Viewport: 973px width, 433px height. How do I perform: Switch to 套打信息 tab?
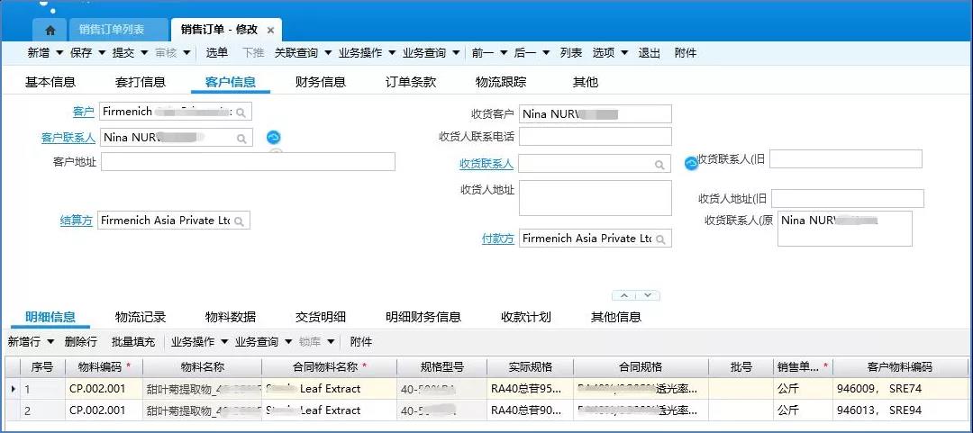click(x=141, y=82)
